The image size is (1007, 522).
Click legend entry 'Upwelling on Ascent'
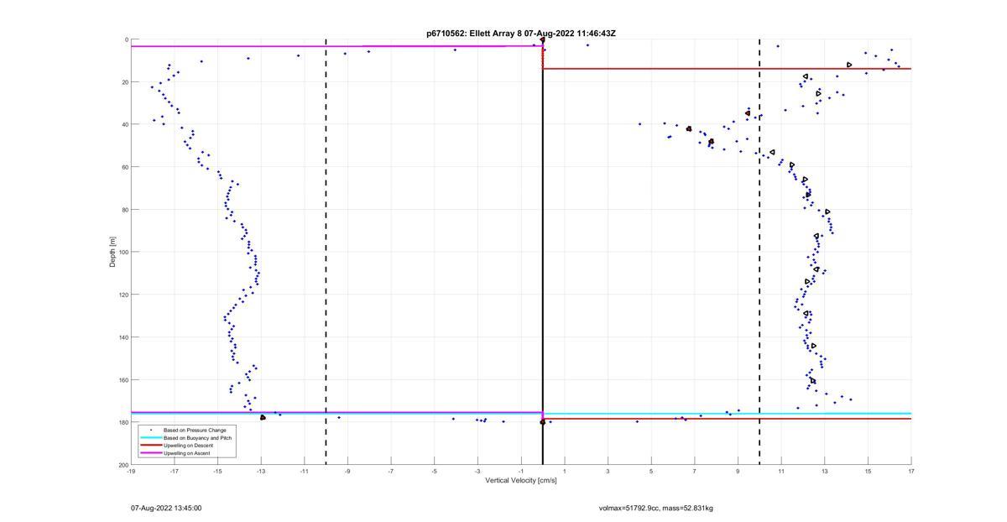(x=187, y=453)
